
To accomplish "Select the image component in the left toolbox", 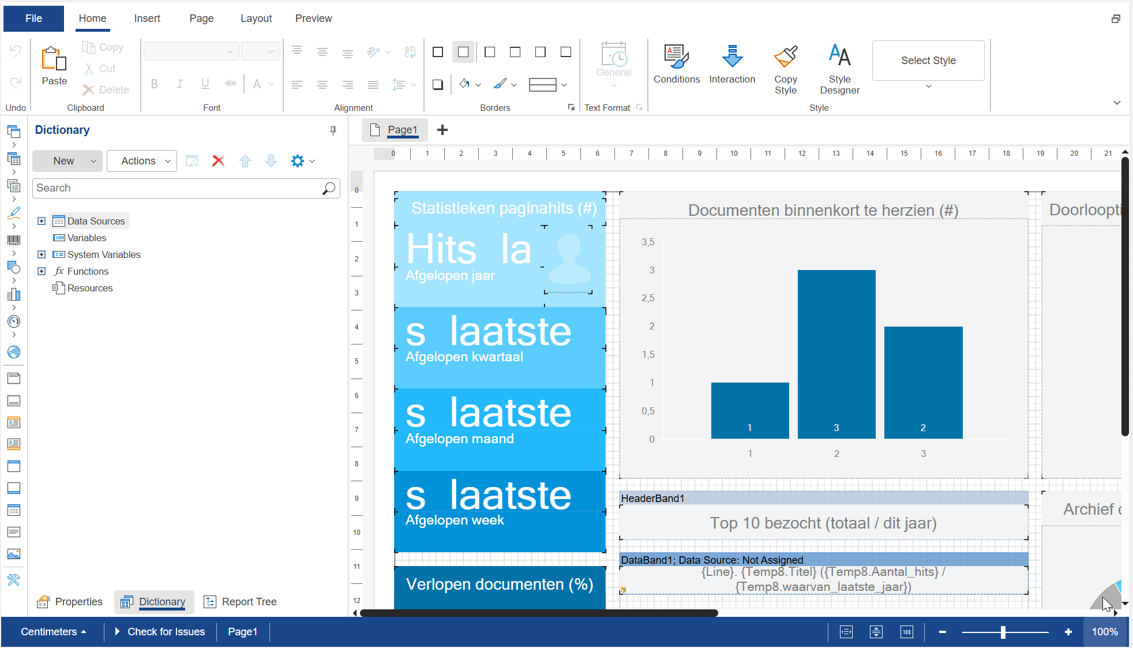I will click(14, 554).
